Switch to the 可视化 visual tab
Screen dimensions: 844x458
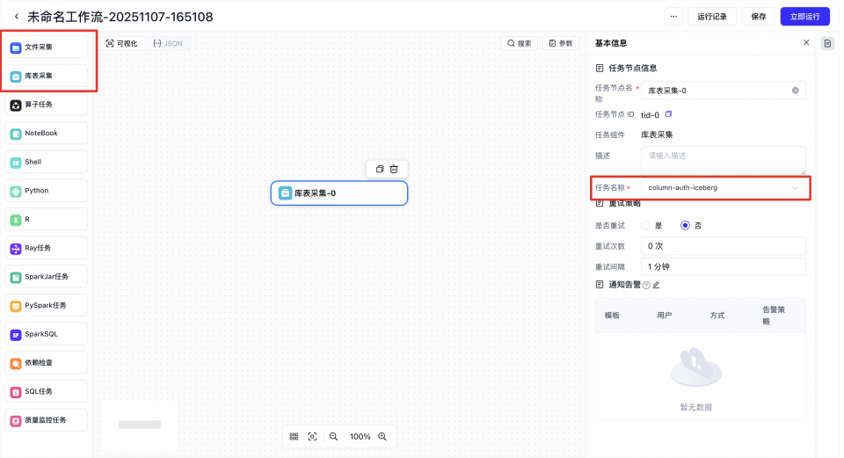pyautogui.click(x=122, y=44)
